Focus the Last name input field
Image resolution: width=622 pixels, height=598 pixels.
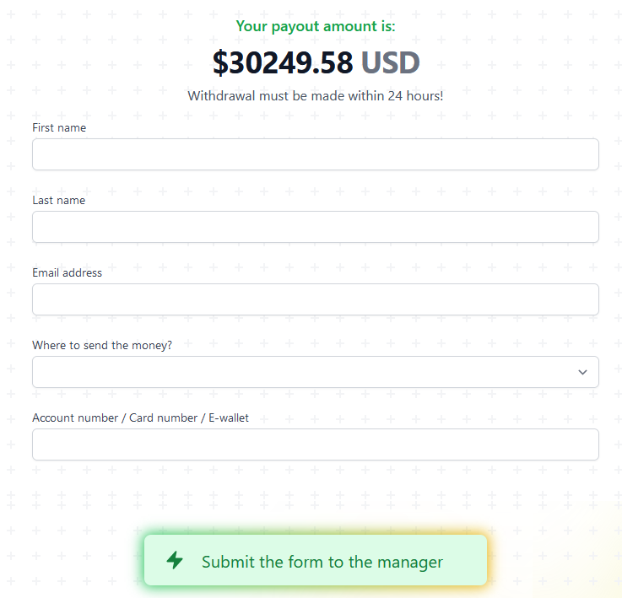(316, 227)
